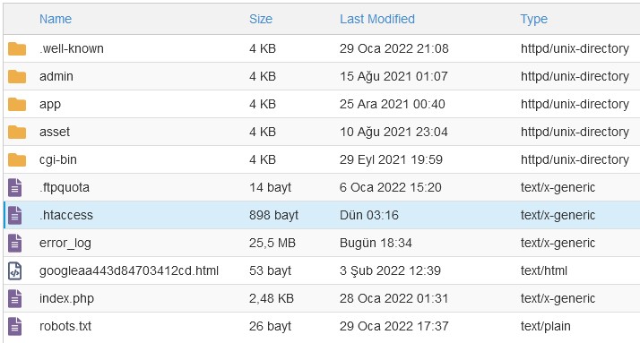Select the google HTML code file icon

pos(14,270)
